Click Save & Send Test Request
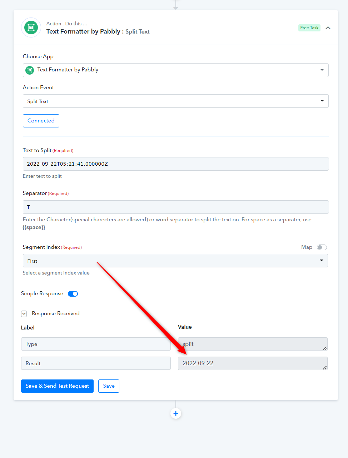 tap(57, 386)
